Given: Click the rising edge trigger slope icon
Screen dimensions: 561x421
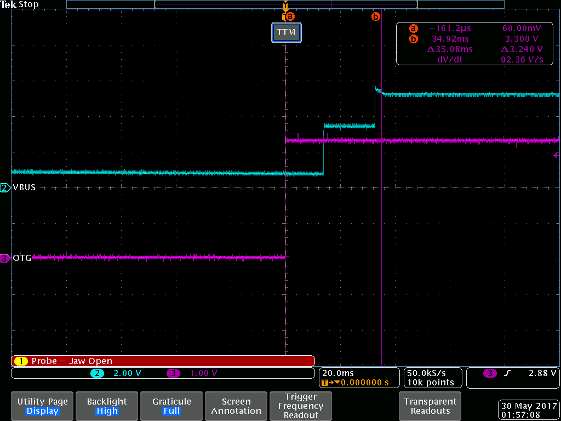Looking at the screenshot, I should click(x=507, y=373).
